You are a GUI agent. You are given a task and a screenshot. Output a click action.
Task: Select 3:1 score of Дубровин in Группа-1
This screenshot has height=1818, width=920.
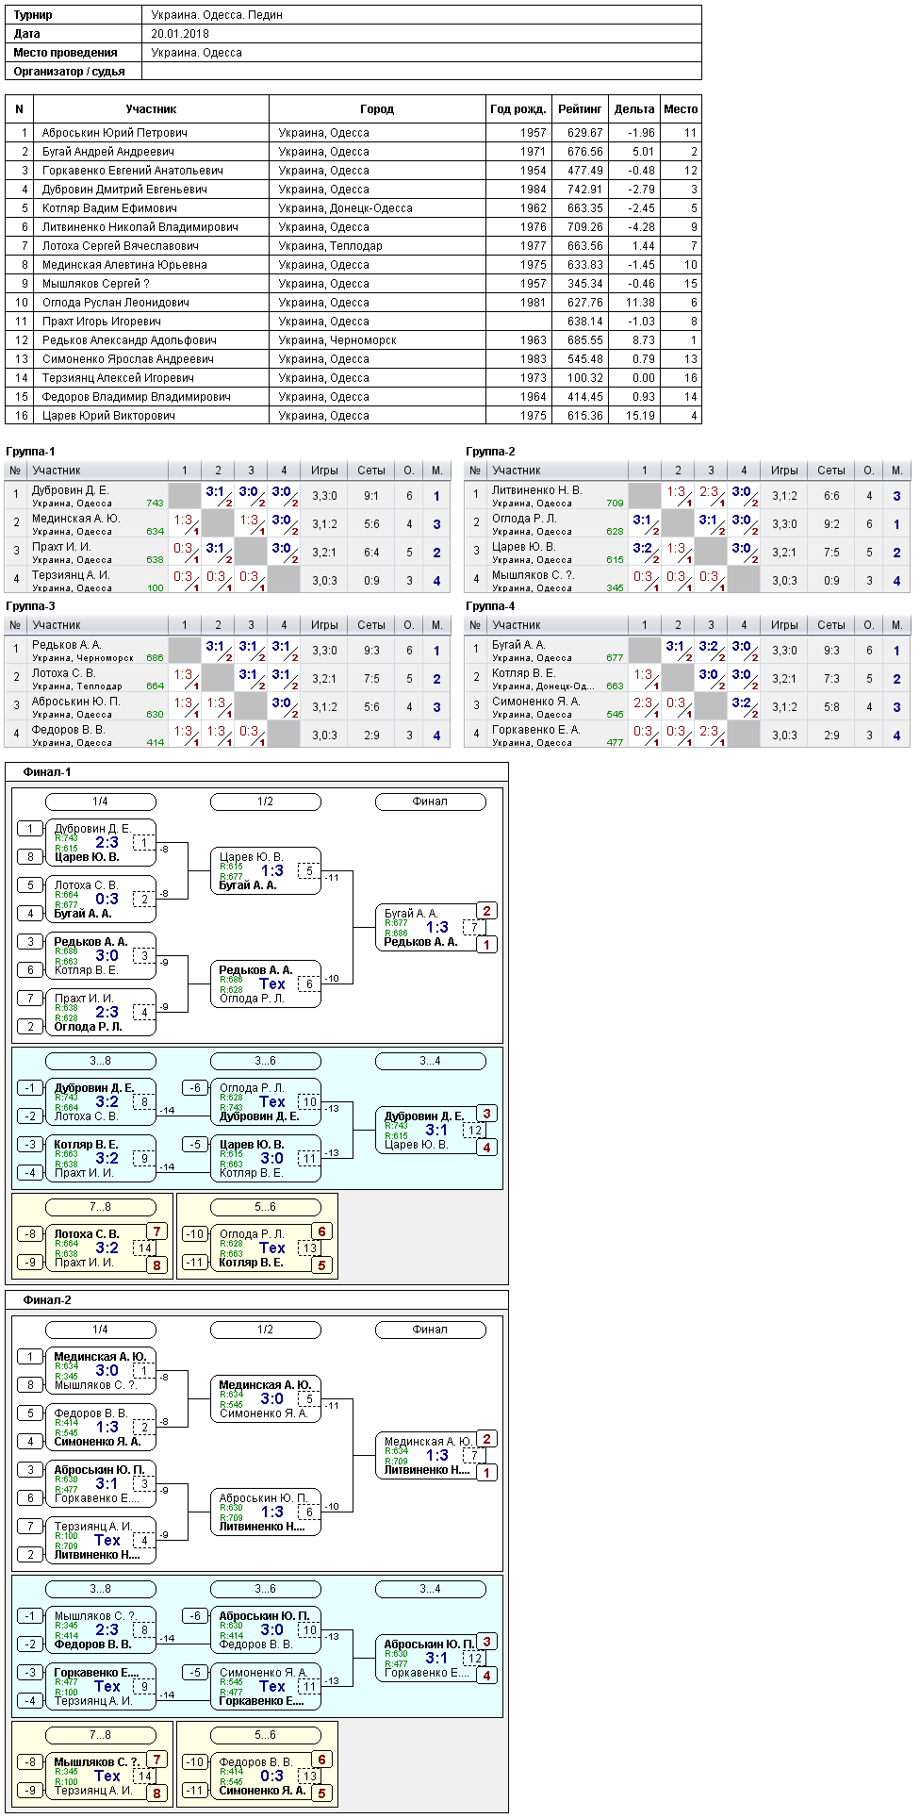coord(216,491)
